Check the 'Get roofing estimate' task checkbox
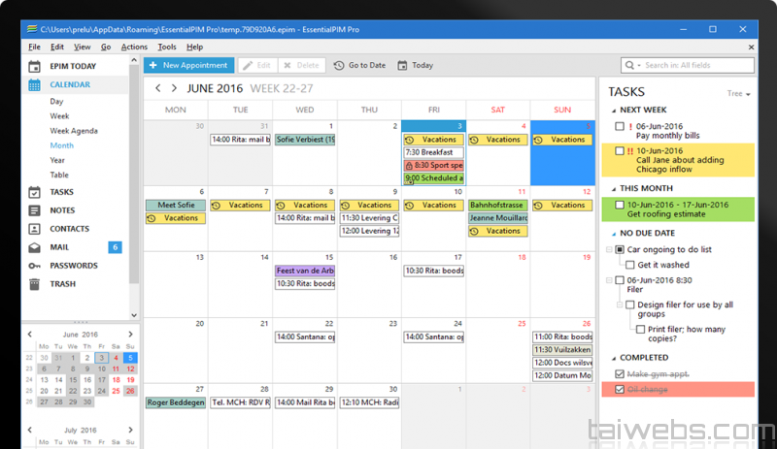The image size is (777, 449). click(x=620, y=205)
